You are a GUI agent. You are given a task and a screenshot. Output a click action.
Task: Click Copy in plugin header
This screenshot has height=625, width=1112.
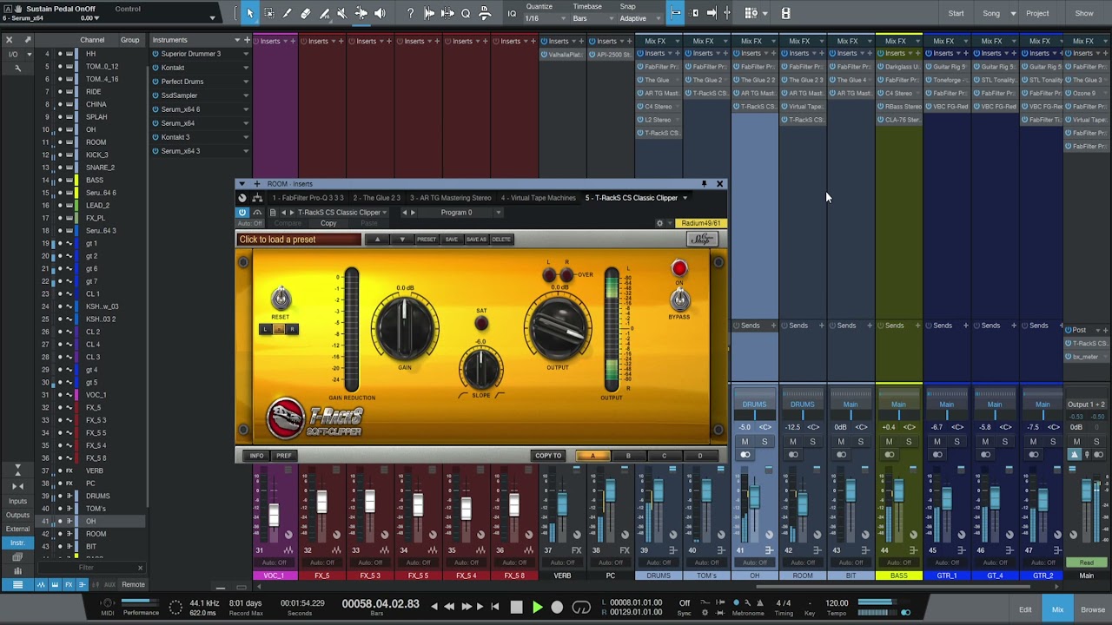(328, 224)
